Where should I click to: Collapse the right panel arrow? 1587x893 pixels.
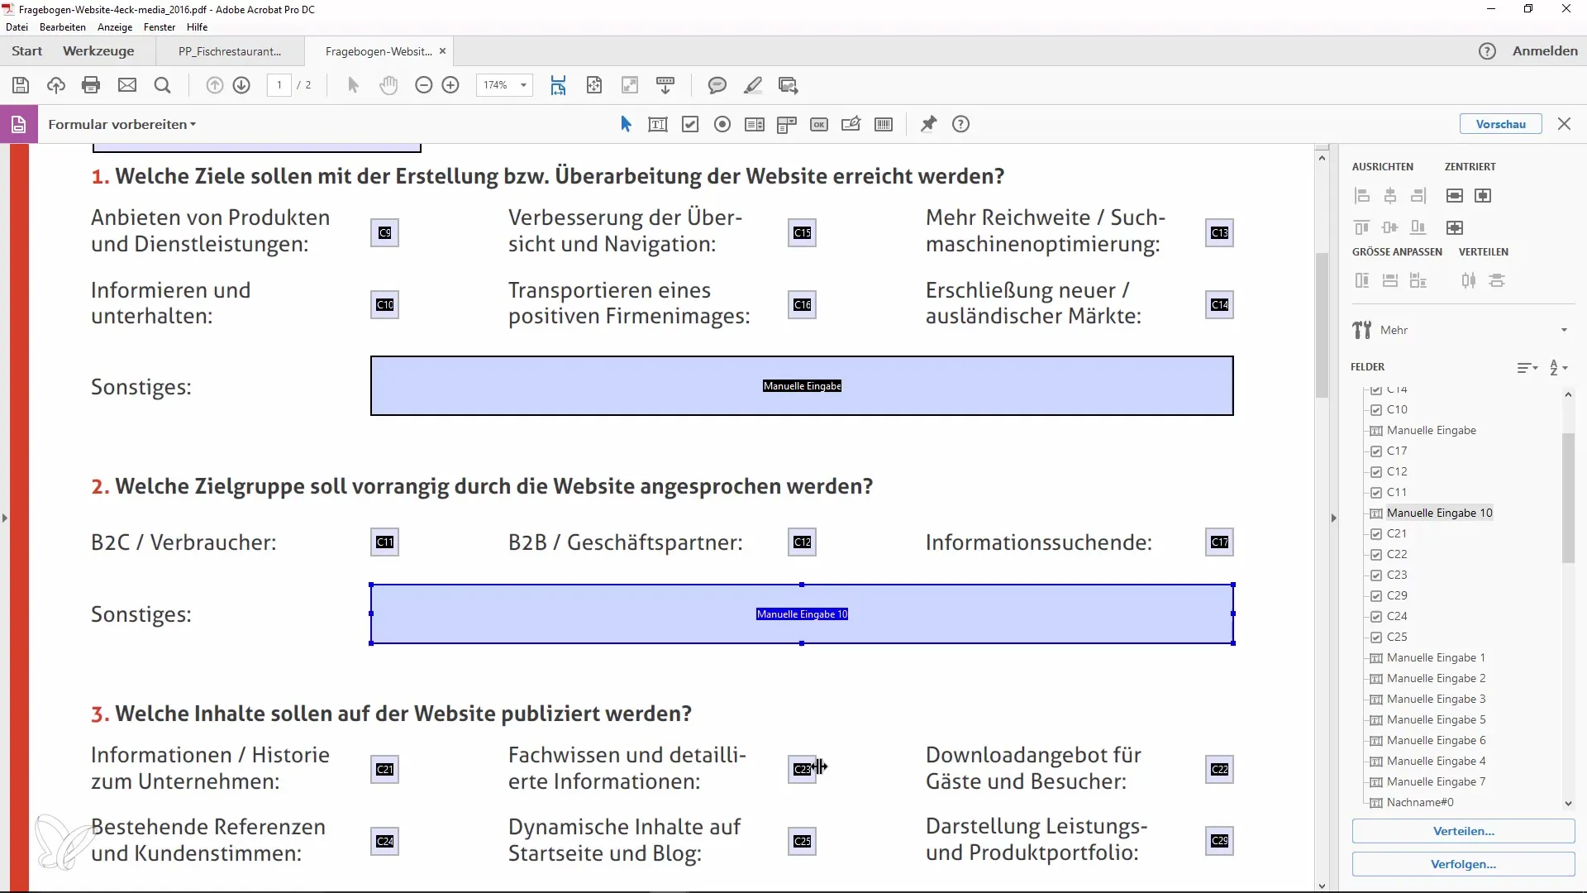[x=1333, y=518]
